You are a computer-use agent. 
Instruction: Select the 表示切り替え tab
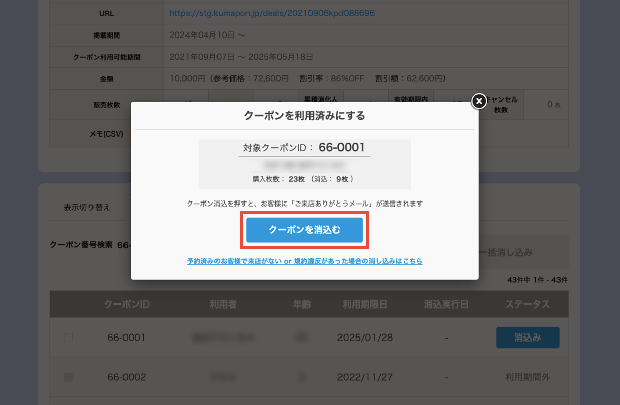[x=87, y=208]
